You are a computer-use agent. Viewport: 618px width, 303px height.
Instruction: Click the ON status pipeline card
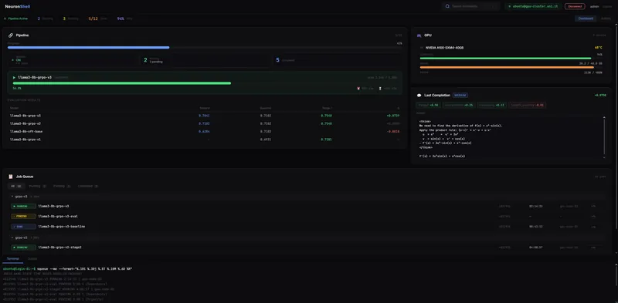[73, 60]
